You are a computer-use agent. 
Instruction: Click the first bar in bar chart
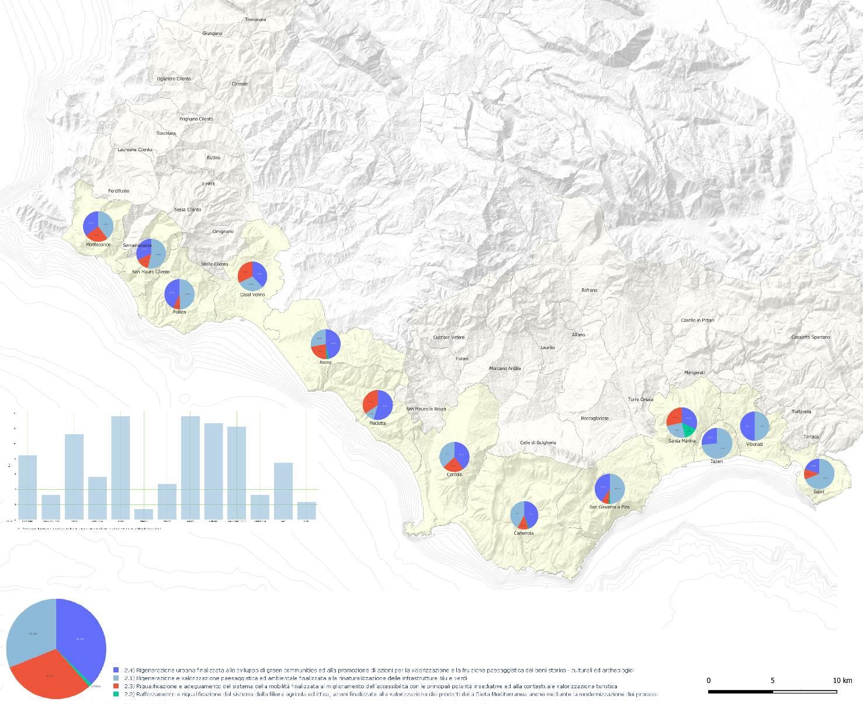point(27,487)
